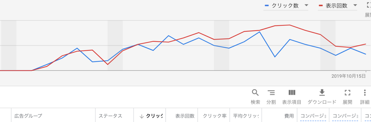
Task: Sort by クリック率 column header
Action: pyautogui.click(x=214, y=116)
